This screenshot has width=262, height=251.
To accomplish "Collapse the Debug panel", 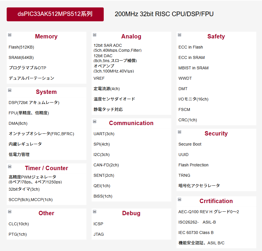I will click(x=94, y=212).
